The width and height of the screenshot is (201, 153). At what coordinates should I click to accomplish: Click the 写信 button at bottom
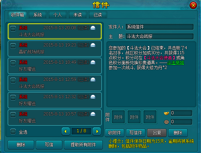(x=49, y=145)
